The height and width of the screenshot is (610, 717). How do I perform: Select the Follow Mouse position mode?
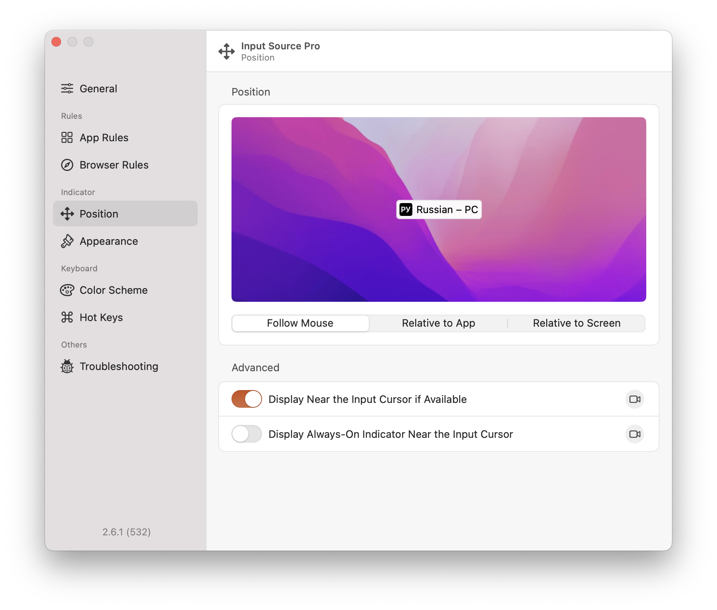(x=300, y=323)
